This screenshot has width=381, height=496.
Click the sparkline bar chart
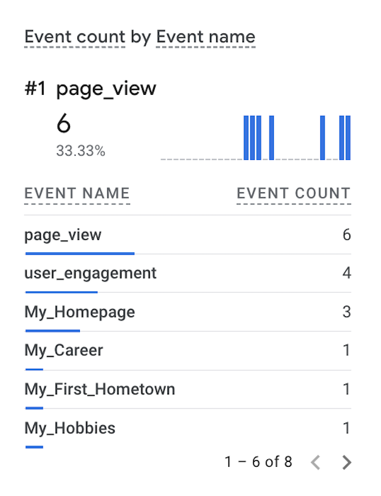coord(255,138)
